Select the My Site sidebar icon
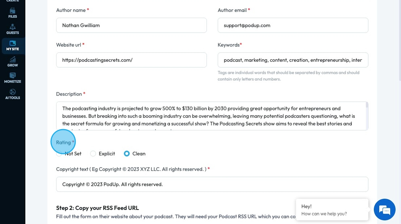This screenshot has width=401, height=224. [x=13, y=43]
